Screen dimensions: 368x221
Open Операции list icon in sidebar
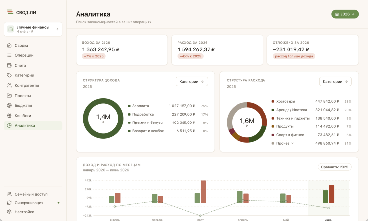click(x=9, y=55)
